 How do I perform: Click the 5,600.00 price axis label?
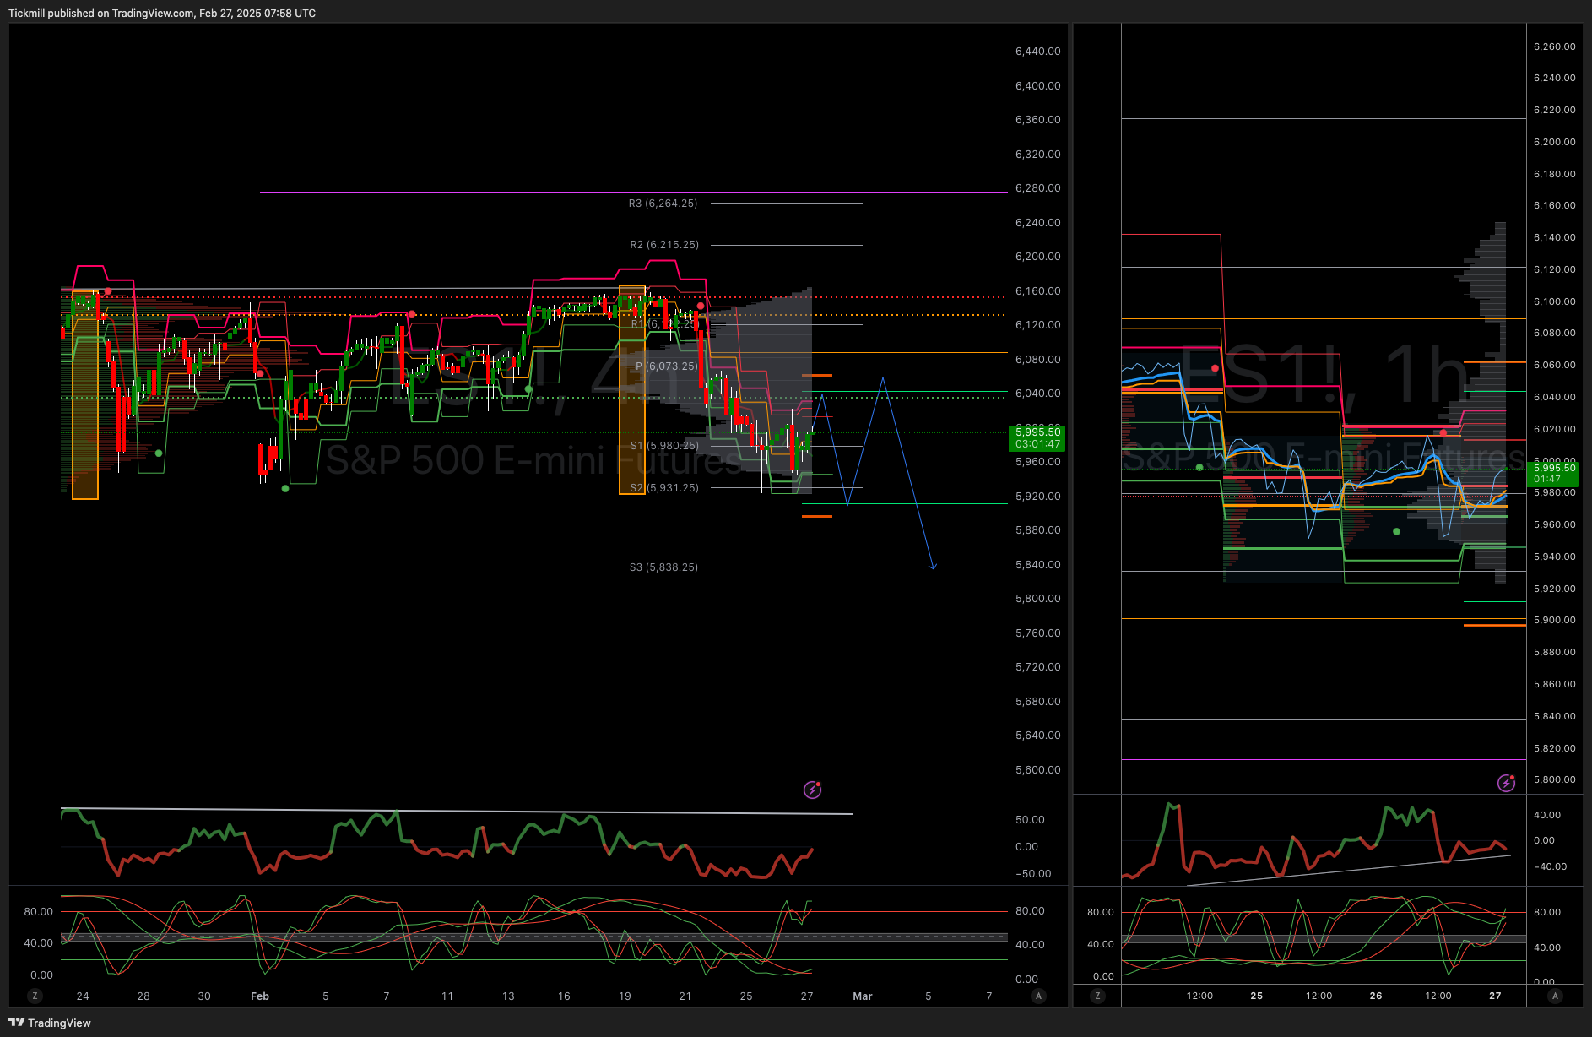pos(1037,770)
